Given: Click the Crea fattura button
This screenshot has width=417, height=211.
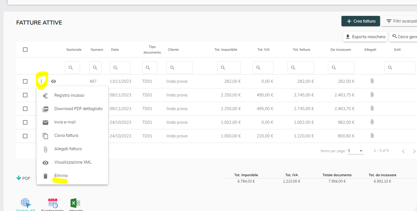Looking at the screenshot, I should pos(361,21).
